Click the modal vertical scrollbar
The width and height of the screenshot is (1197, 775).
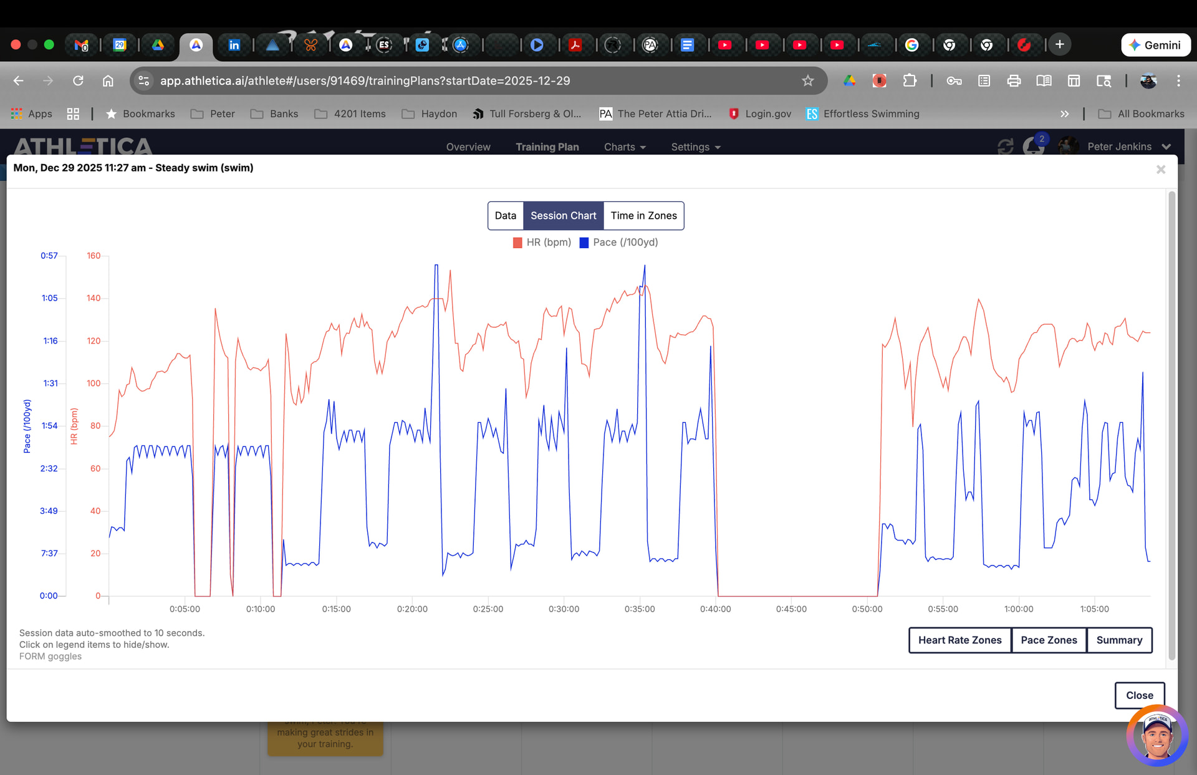1171,424
